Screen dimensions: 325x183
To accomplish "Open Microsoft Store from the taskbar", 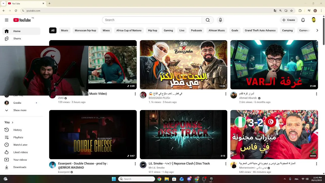I will coord(174,179).
